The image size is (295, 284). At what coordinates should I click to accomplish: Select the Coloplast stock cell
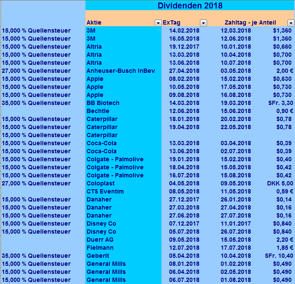[x=123, y=183]
